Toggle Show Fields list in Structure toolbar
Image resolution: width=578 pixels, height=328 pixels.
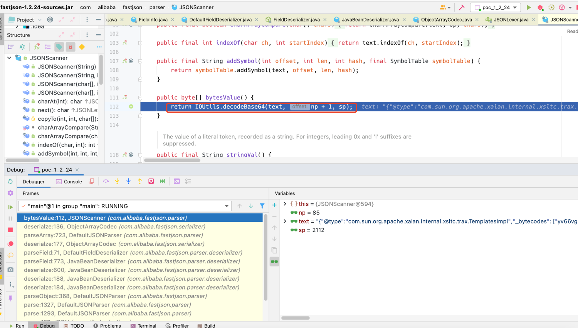point(48,47)
